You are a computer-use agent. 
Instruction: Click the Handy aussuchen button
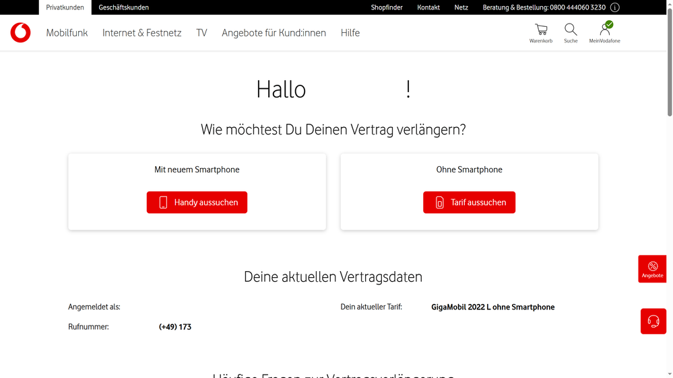pos(197,202)
